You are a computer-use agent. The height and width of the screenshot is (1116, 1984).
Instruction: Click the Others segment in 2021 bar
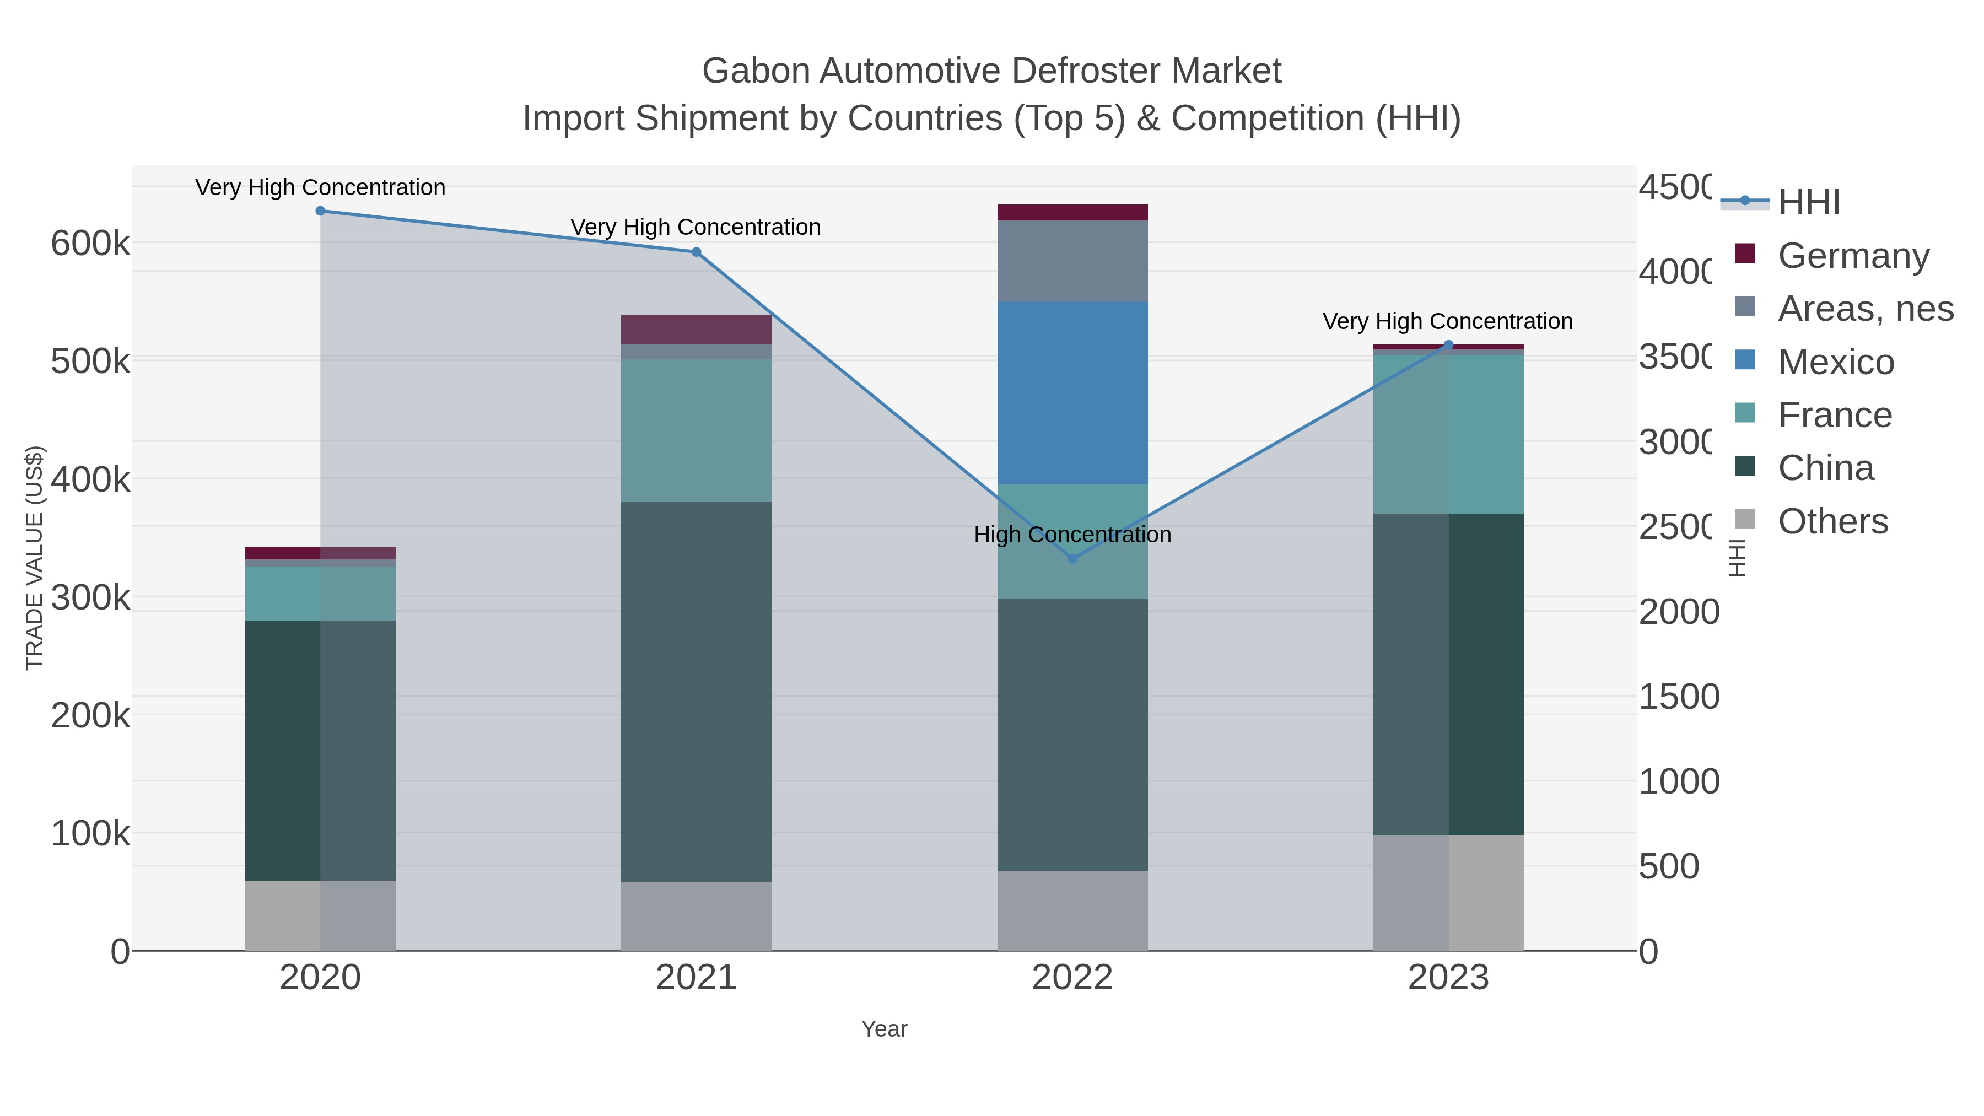pos(696,916)
